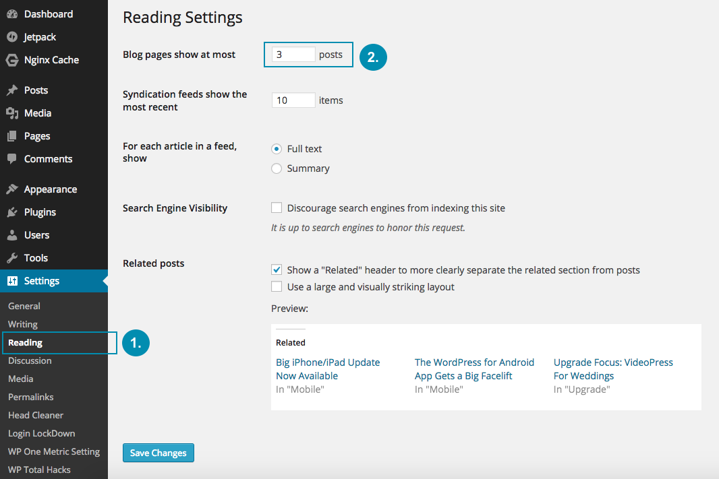
Task: Click the Dashboard gauge icon
Action: (x=12, y=14)
